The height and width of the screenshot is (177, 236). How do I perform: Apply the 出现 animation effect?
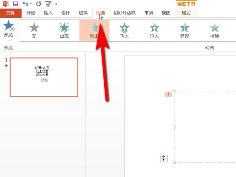pyautogui.click(x=64, y=31)
